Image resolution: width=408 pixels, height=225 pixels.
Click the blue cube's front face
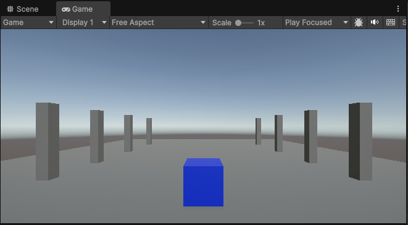[203, 186]
